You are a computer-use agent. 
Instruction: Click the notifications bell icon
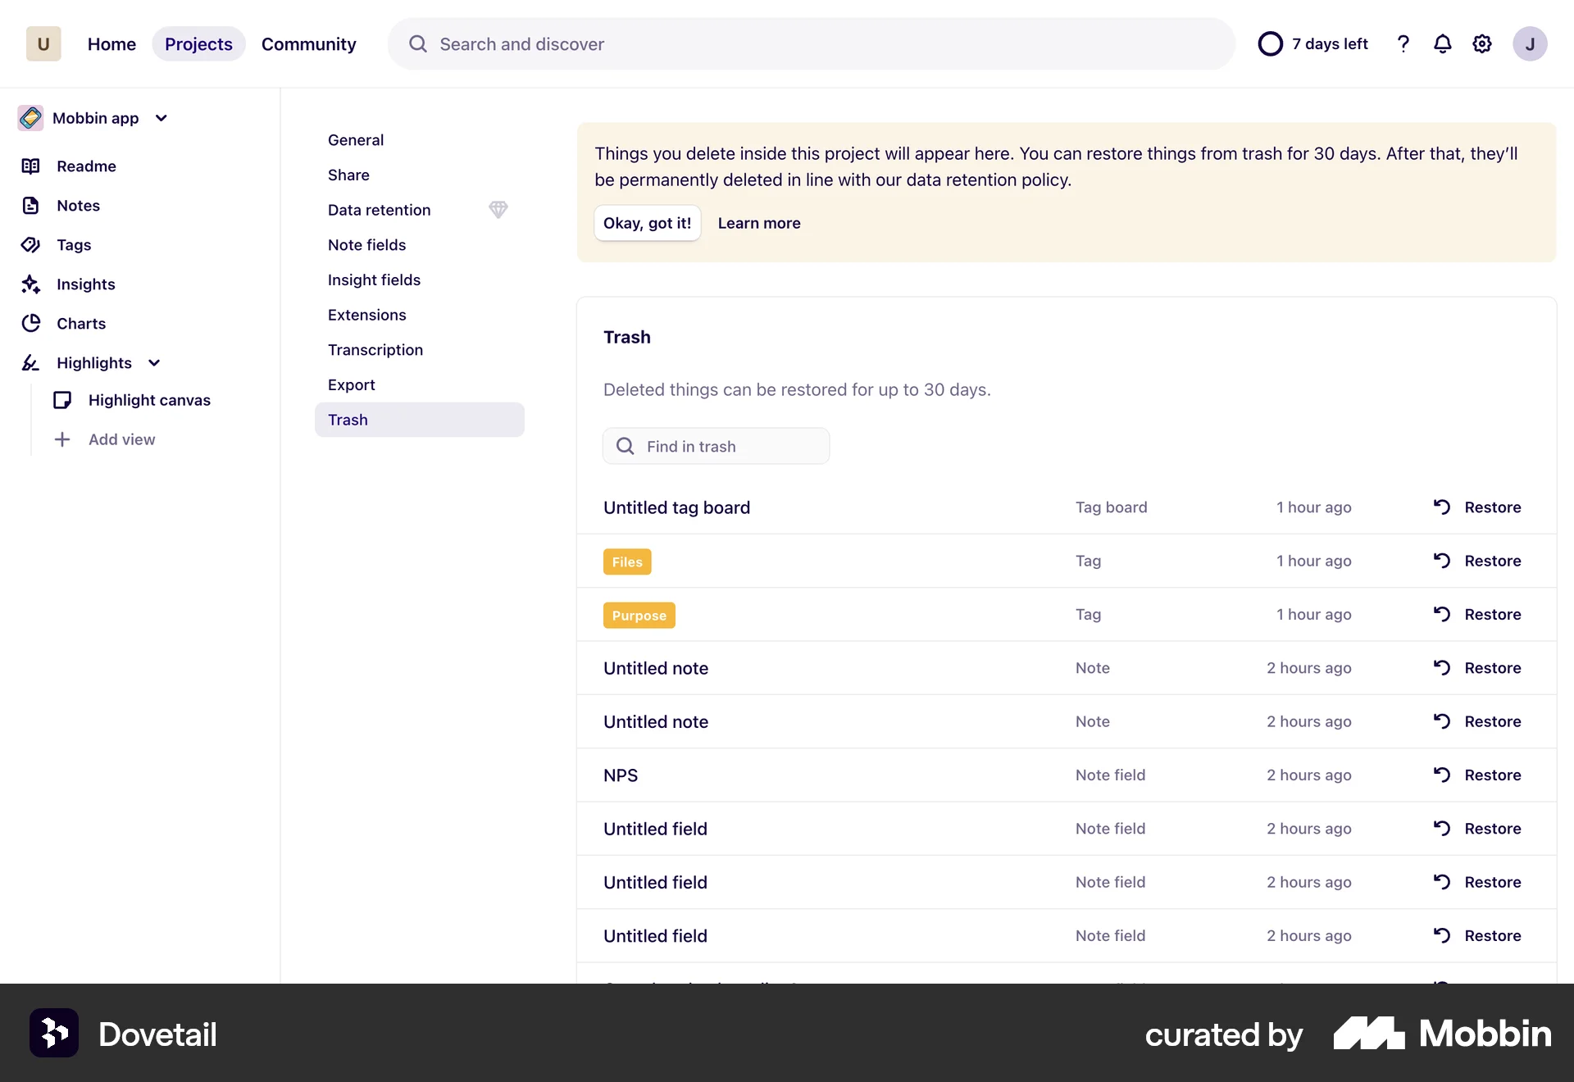pos(1442,44)
